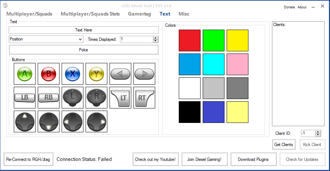330x171 pixels.
Task: Select the red B button icon
Action: point(49,74)
